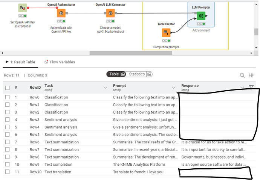Click 'Text completion' cell in Row9
260x180 pixels.
58,165
